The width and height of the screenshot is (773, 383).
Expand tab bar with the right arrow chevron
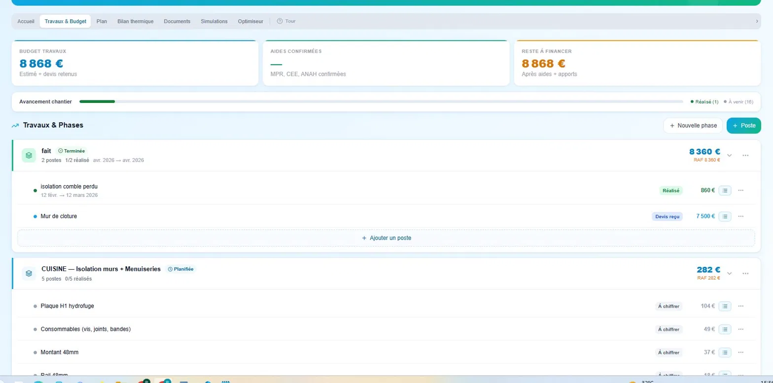[757, 21]
